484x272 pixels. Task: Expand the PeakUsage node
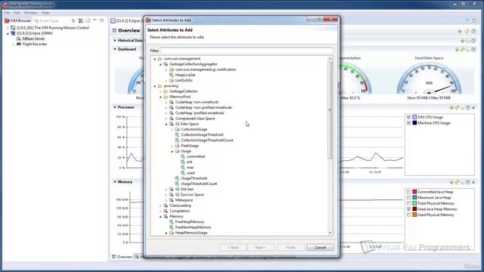[172, 146]
